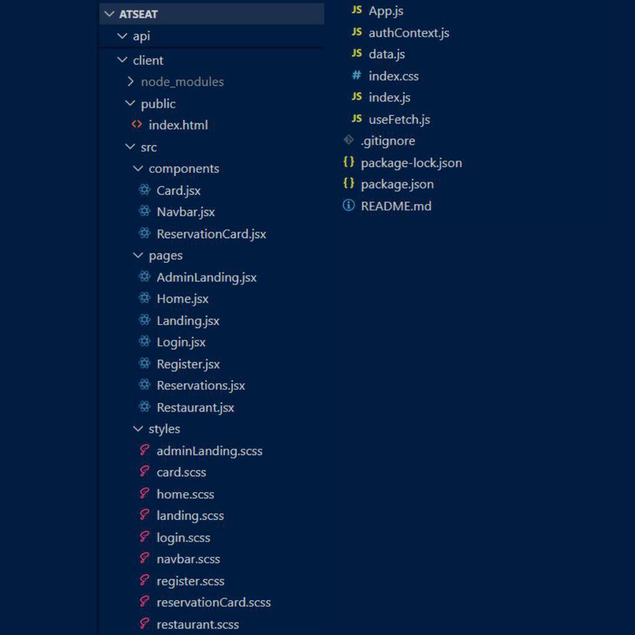
Task: Click the React icon beside AdminLanding.jsx
Action: click(x=144, y=277)
